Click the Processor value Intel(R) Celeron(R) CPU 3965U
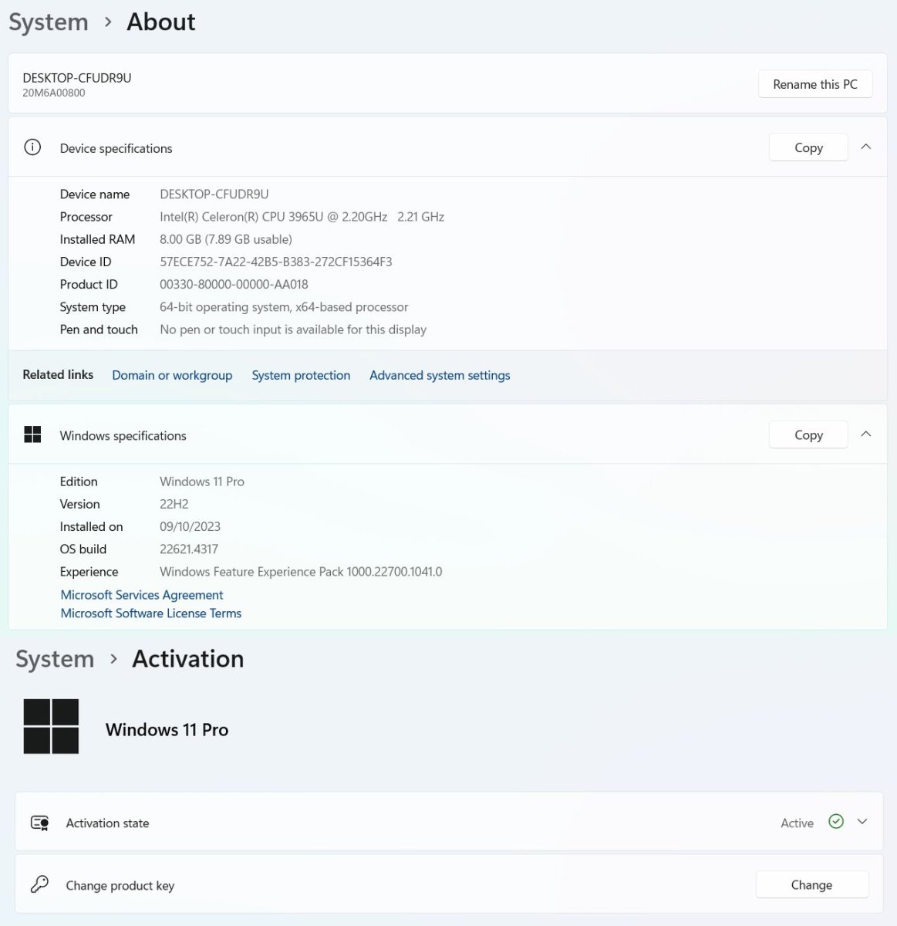The width and height of the screenshot is (897, 926). tap(302, 217)
